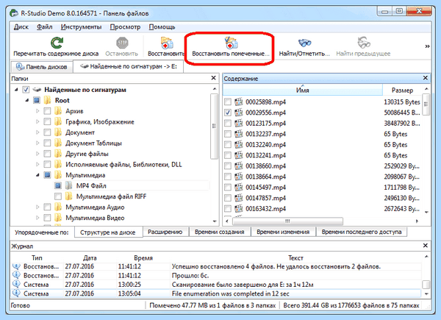The image size is (441, 320).
Task: Click the toolbar overflow chevron
Action: point(427,46)
